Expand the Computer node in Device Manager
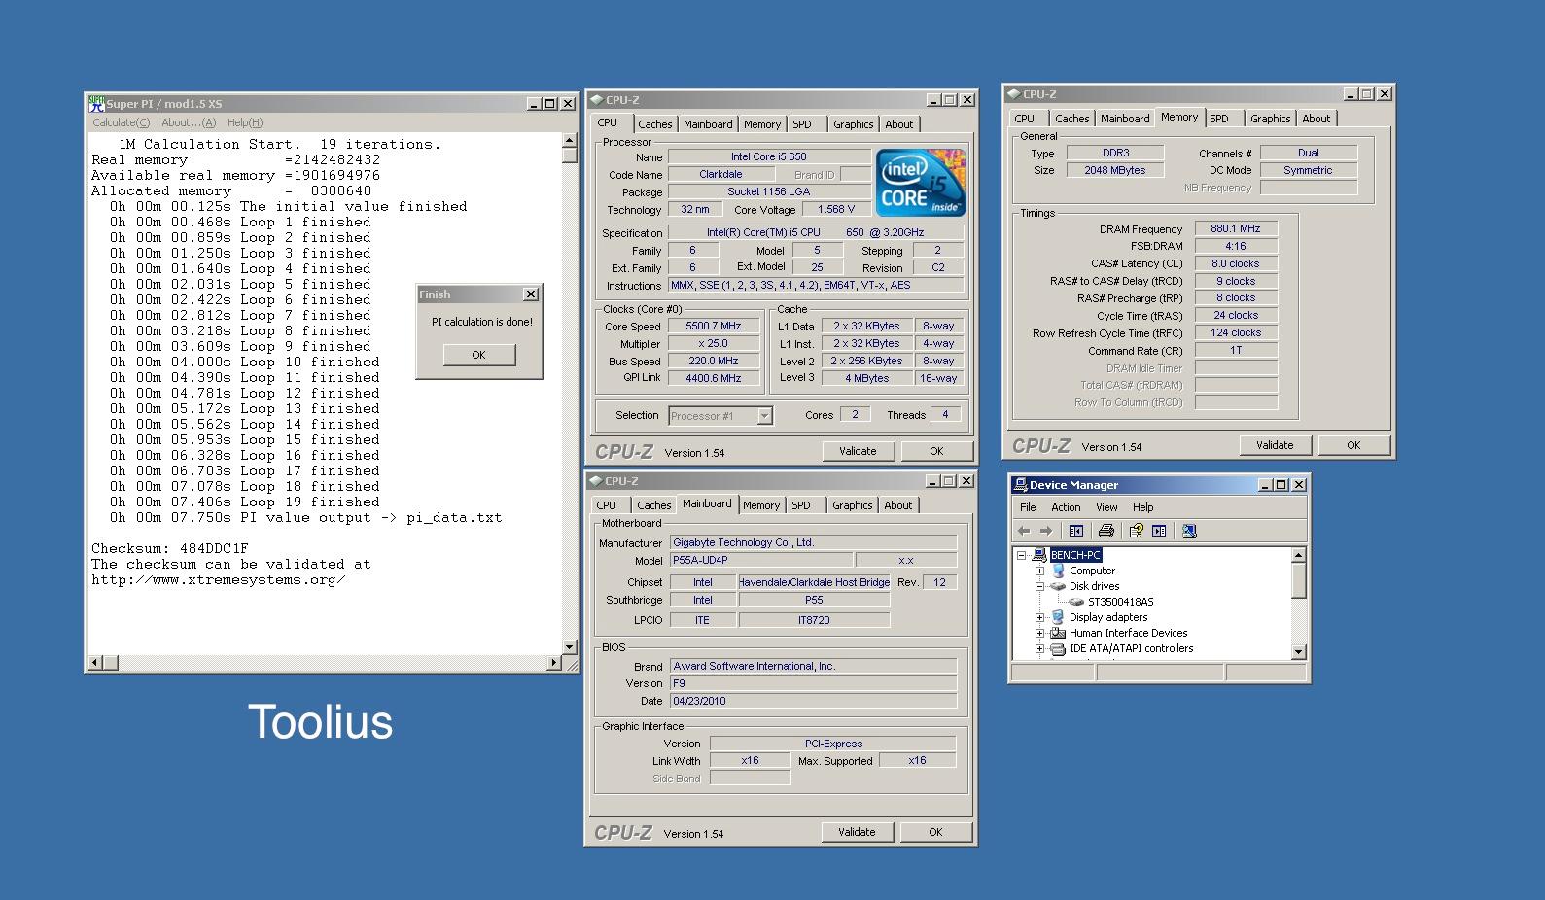The image size is (1545, 900). pos(1039,571)
